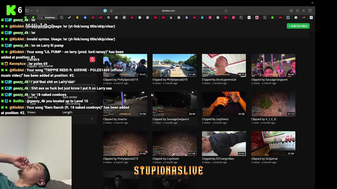Open a new tab with plus icon

pyautogui.click(x=304, y=10)
